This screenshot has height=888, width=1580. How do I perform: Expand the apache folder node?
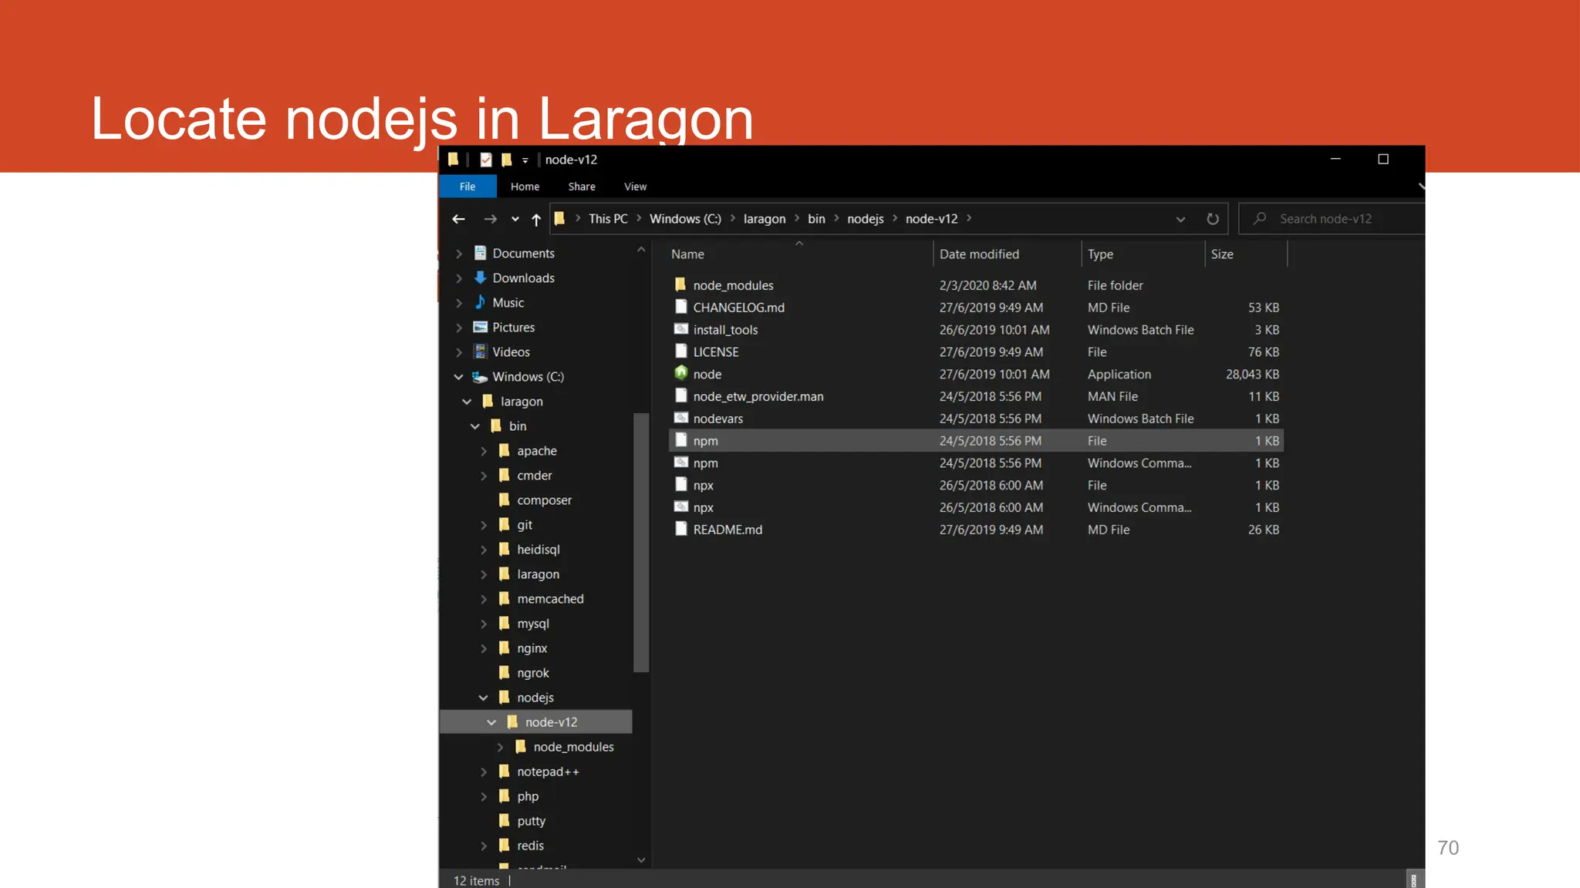tap(484, 451)
